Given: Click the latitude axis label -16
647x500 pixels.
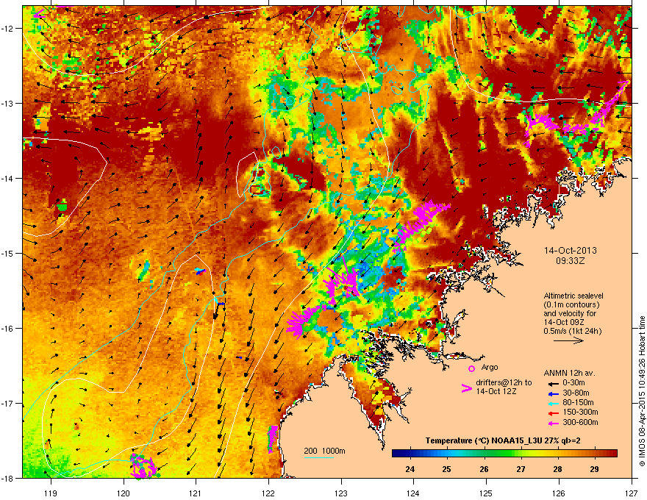Looking at the screenshot, I should [8, 329].
